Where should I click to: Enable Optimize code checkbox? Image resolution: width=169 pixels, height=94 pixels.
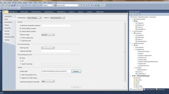[20, 41]
